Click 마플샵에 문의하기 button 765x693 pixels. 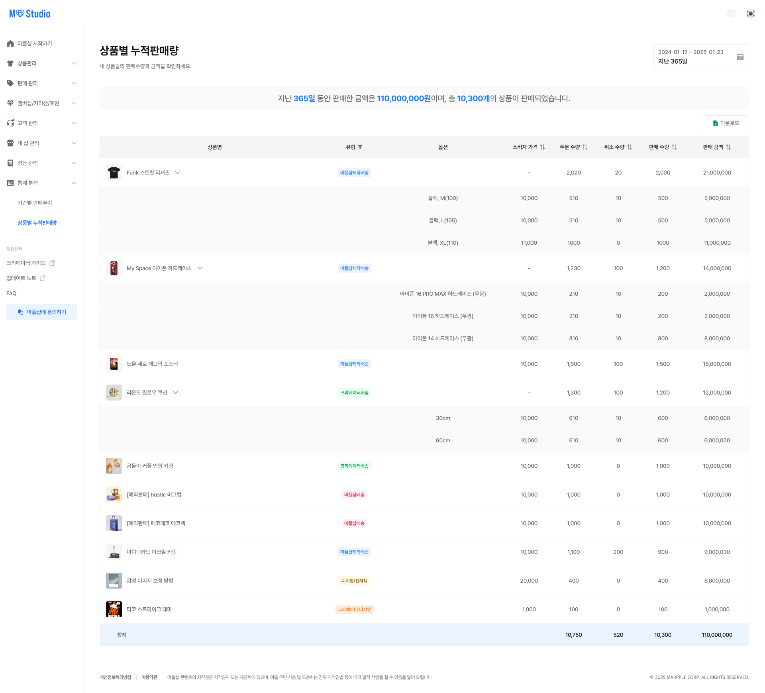click(x=42, y=312)
